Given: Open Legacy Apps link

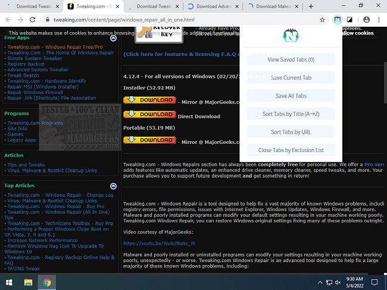Looking at the screenshot, I should coord(21,140).
